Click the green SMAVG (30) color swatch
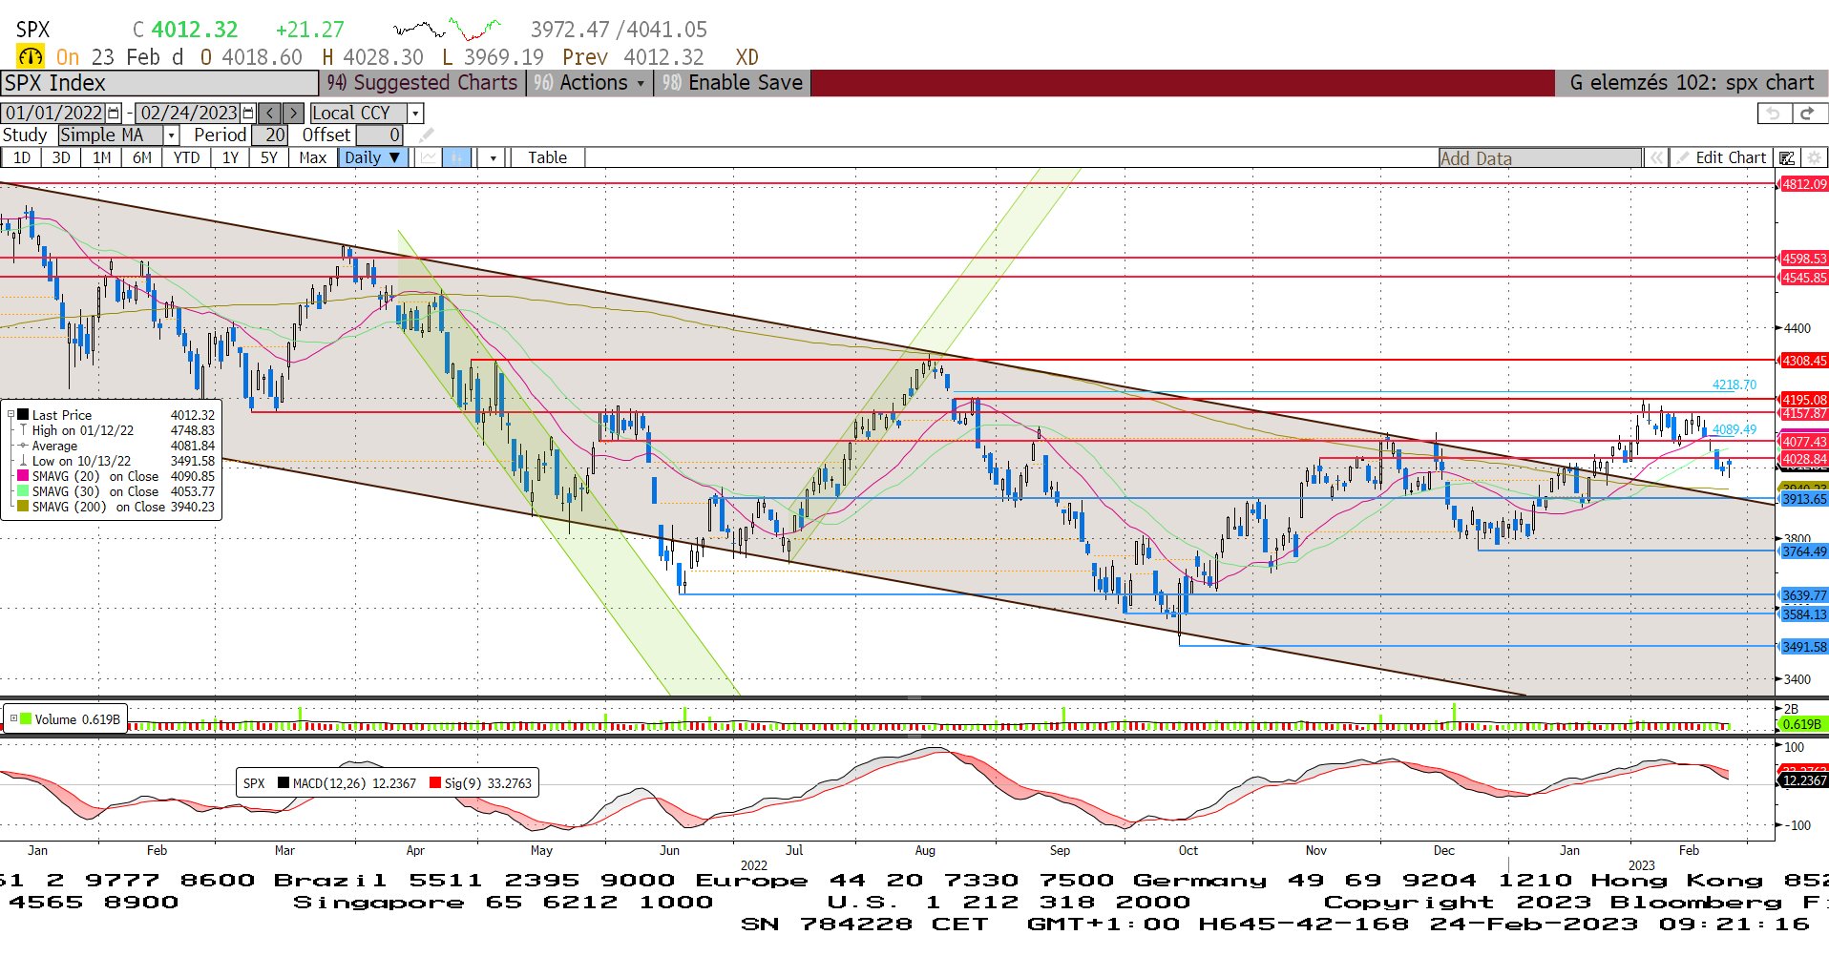1829x977 pixels. pos(23,490)
